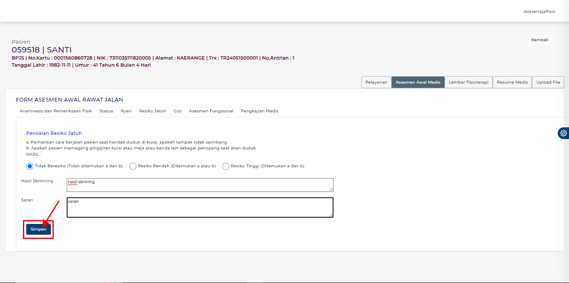Choose Resiko Rendah radio option
569x283 pixels.
tap(133, 166)
